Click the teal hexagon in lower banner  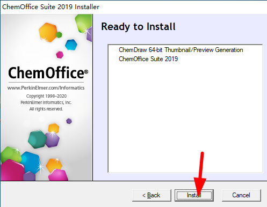pyautogui.click(x=38, y=139)
